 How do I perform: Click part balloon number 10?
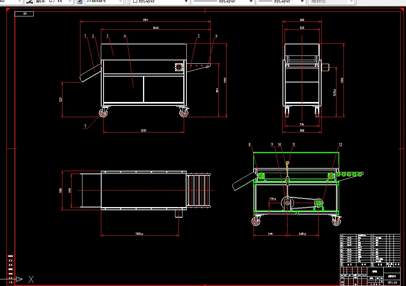279,145
